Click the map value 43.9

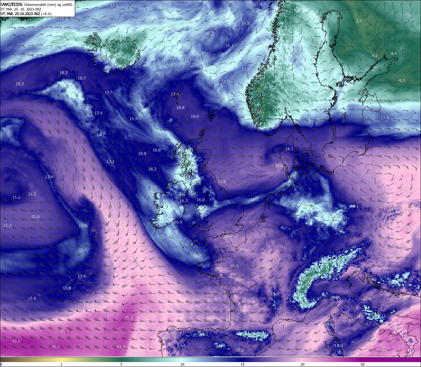point(121,347)
